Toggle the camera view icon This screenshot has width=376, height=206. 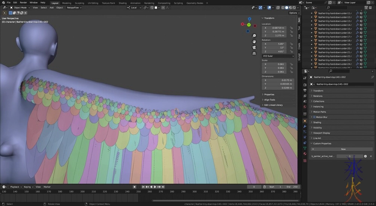[254, 47]
